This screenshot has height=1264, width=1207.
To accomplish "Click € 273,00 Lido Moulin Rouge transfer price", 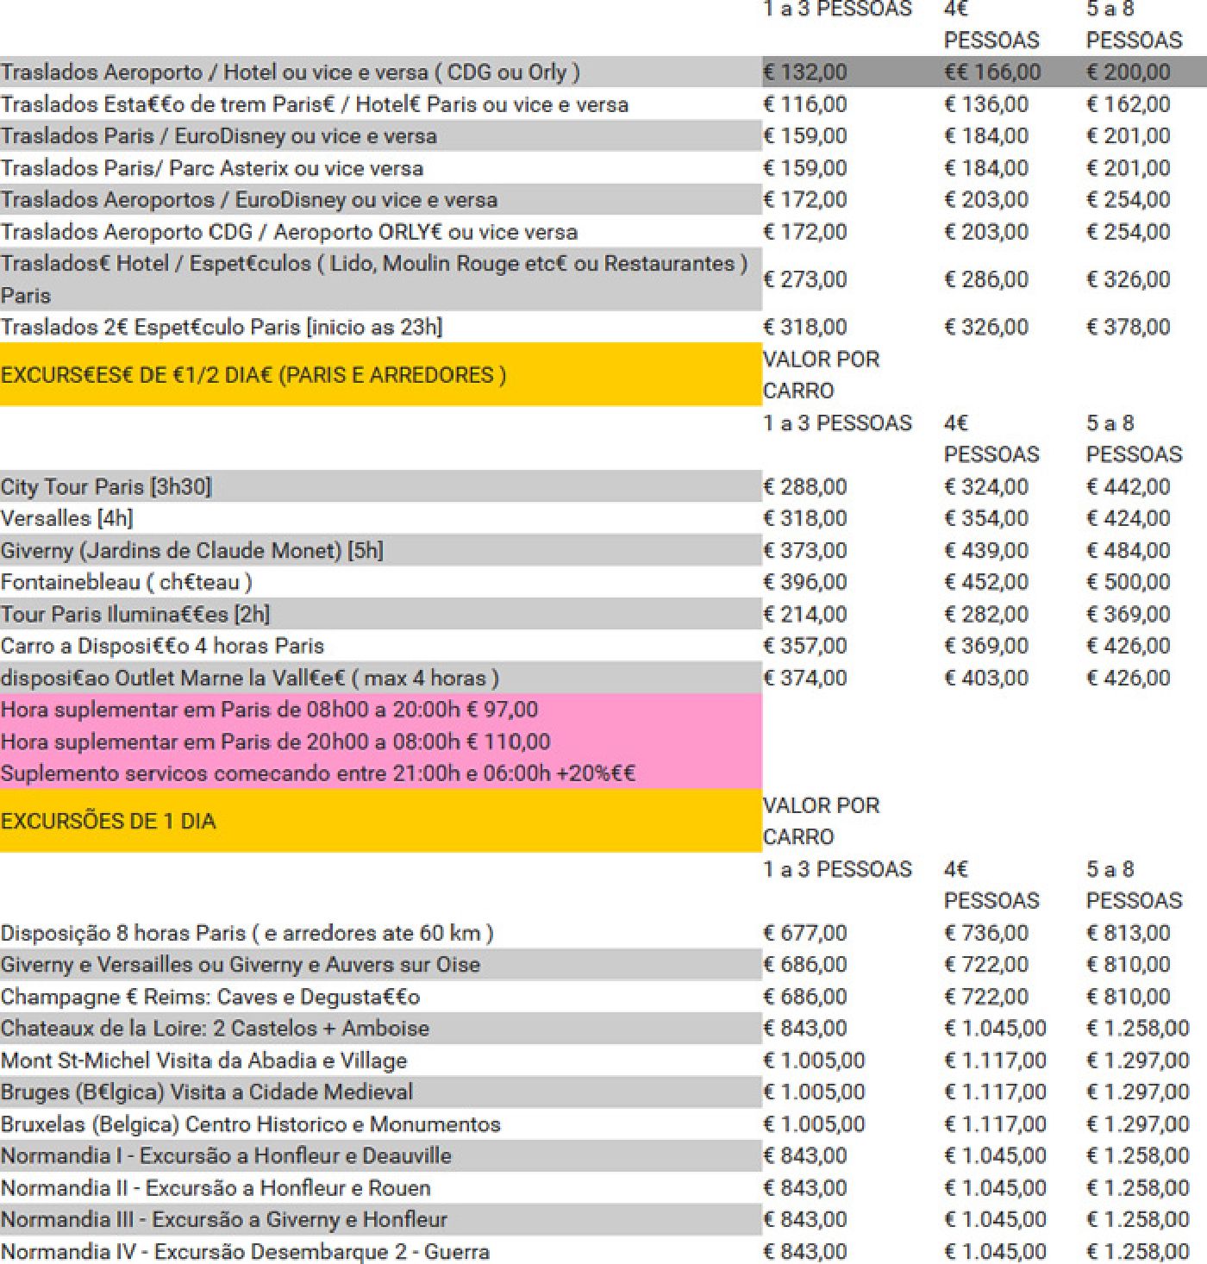I will click(x=805, y=279).
